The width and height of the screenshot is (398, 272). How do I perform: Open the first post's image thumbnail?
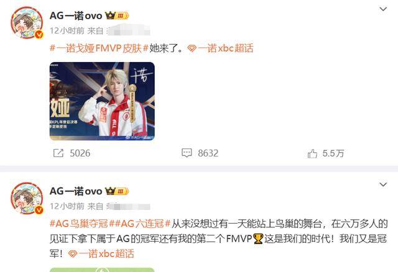pos(102,101)
